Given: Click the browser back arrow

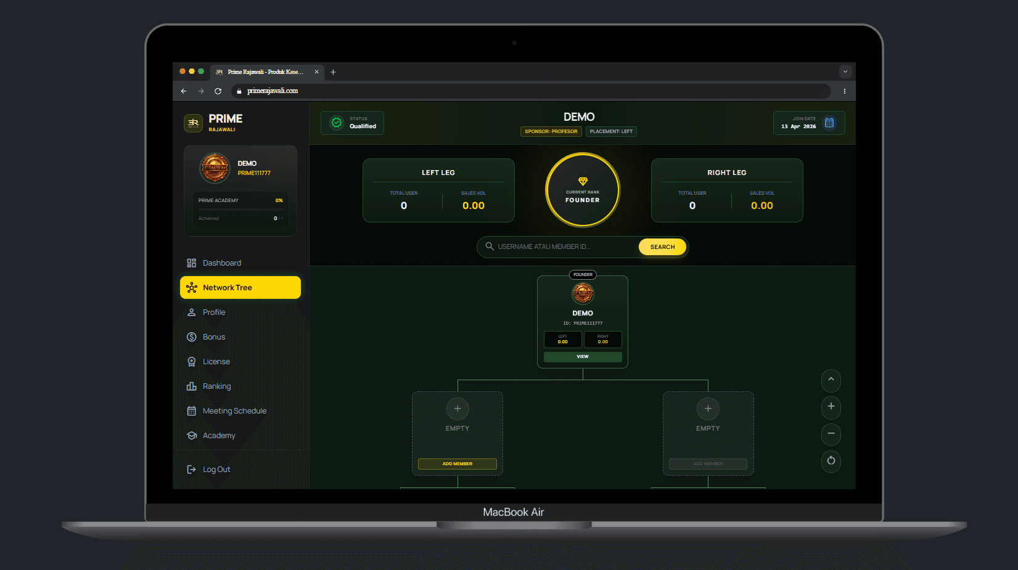Looking at the screenshot, I should click(184, 91).
